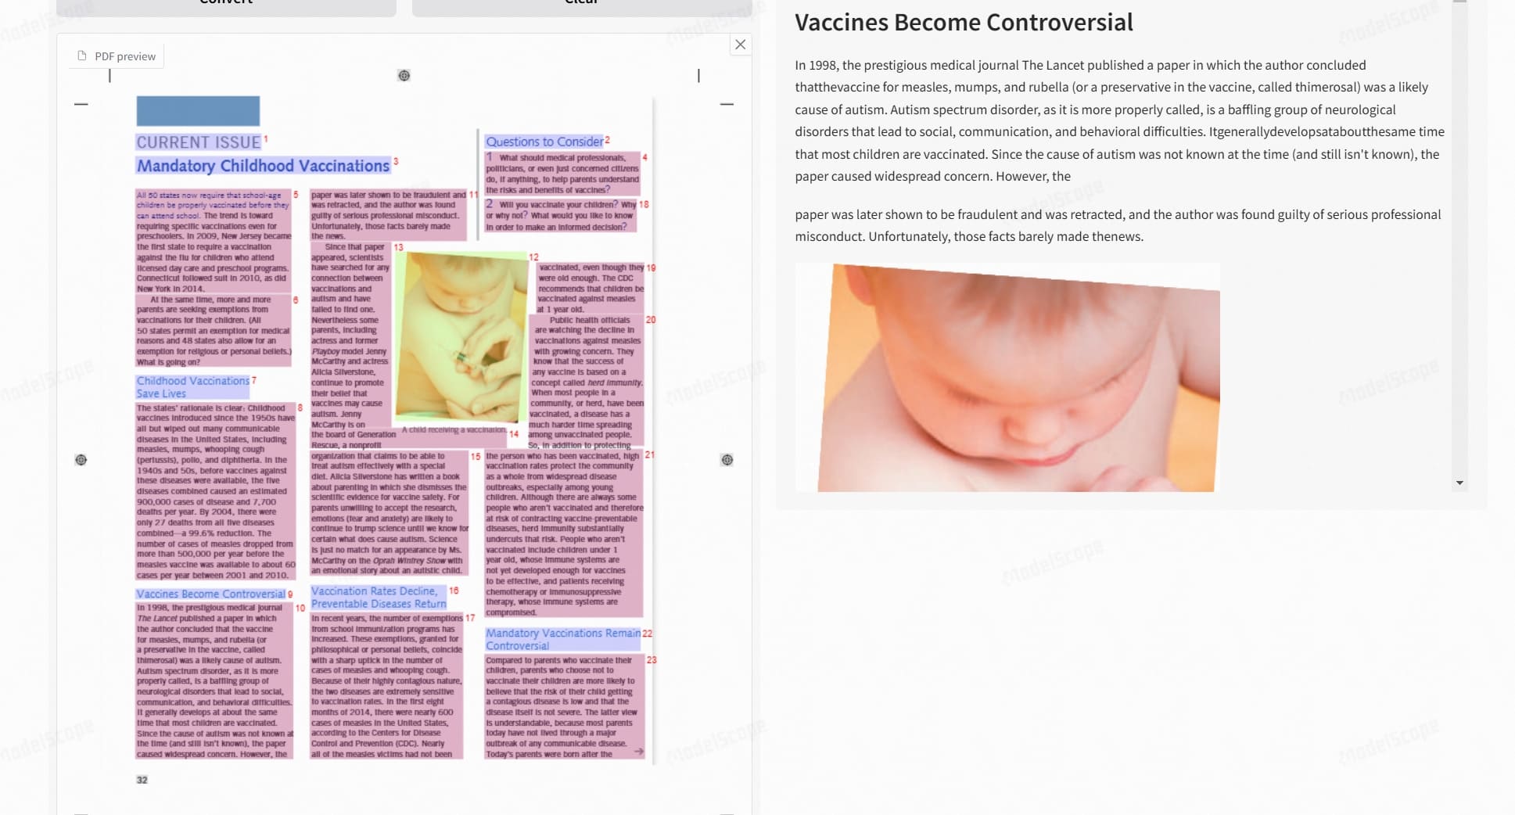1515x815 pixels.
Task: Click the 'Questions to Consider' heading
Action: pos(544,142)
